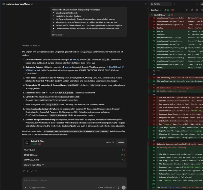Screen dimensions: 203x190
Task: Click the Review button on edited files card
Action: click(x=121, y=142)
